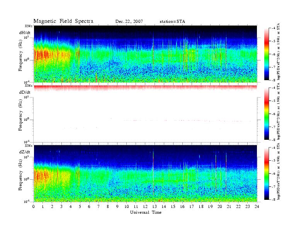Click the dZ/dt colorbar PSD axis title

[279, 171]
